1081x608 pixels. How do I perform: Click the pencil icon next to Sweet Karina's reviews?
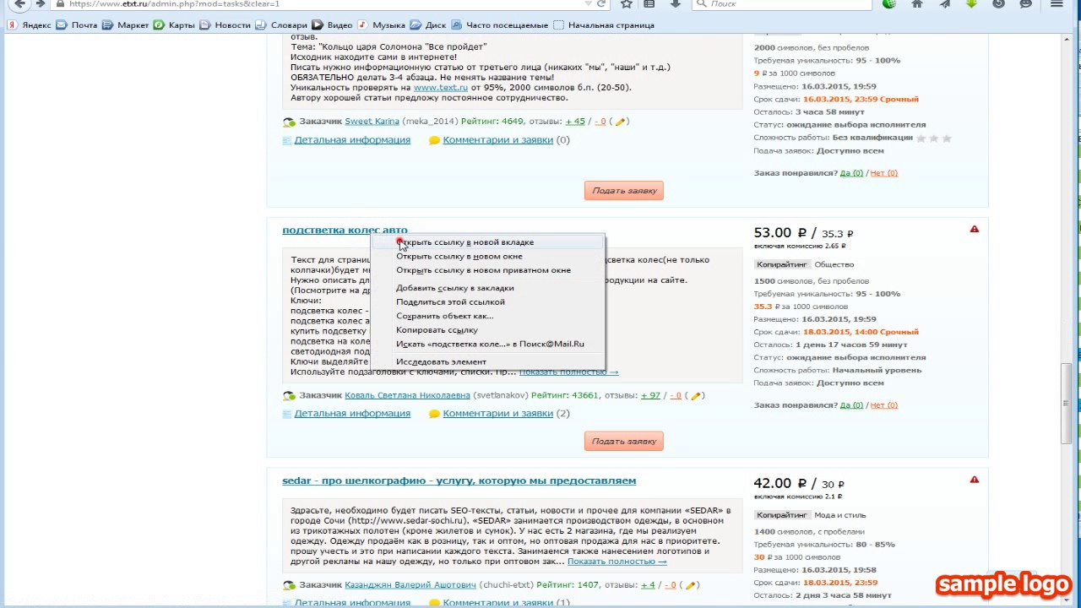(620, 122)
